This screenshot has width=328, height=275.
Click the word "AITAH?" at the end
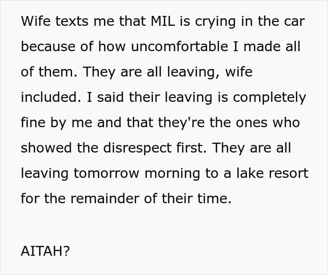[45, 251]
